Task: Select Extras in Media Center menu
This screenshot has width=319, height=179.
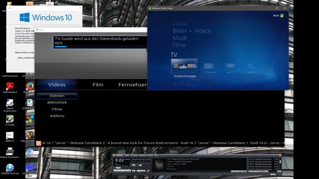Action: coord(180,24)
